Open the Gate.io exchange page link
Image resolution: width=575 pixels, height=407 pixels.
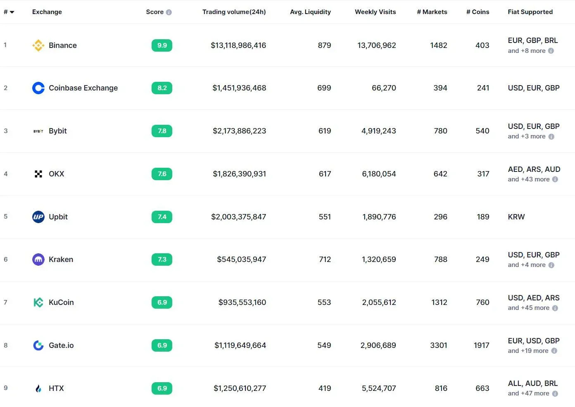(x=61, y=345)
